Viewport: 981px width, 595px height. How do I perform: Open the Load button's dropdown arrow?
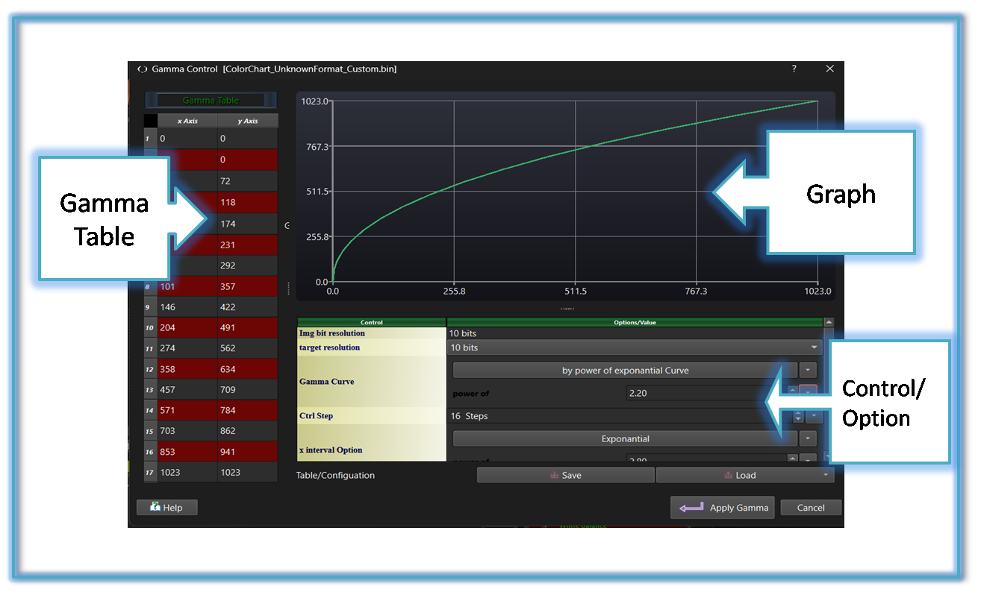pos(825,475)
